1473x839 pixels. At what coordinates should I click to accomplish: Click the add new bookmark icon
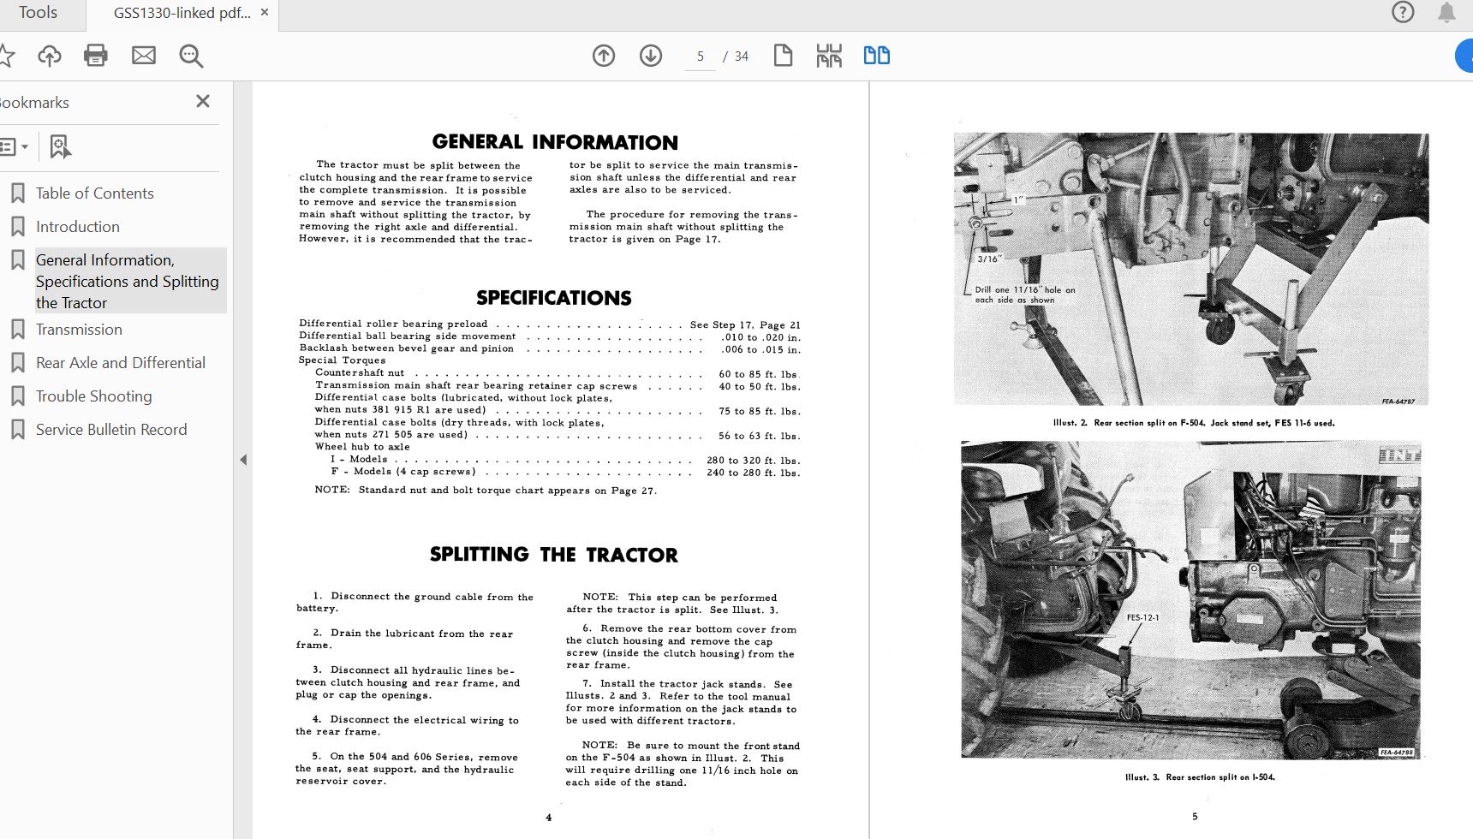[x=60, y=147]
